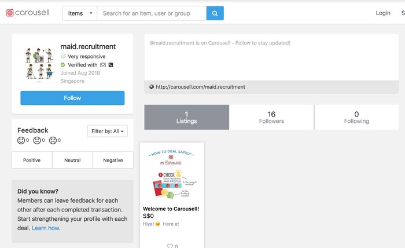
Task: Click the Carousell logo
Action: click(28, 13)
